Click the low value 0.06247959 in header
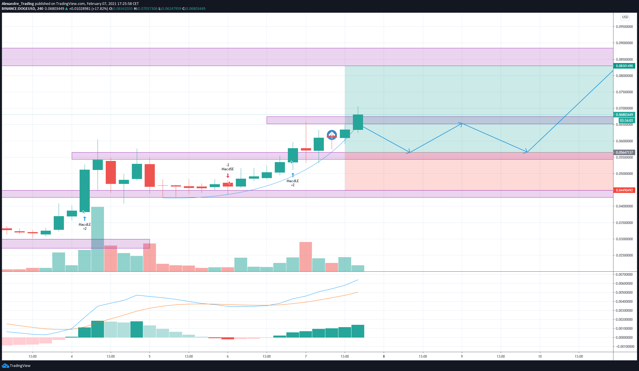 pyautogui.click(x=171, y=9)
